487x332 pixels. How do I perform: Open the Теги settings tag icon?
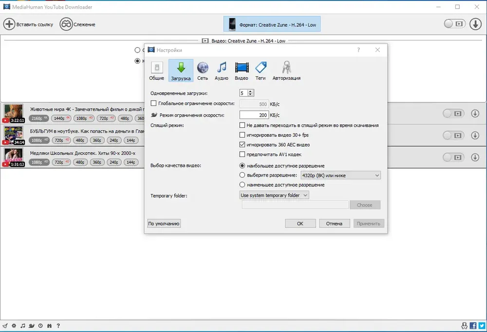point(261,67)
